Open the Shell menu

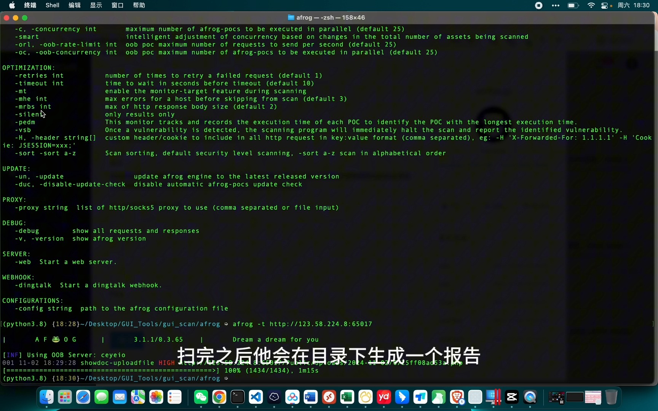pyautogui.click(x=53, y=5)
